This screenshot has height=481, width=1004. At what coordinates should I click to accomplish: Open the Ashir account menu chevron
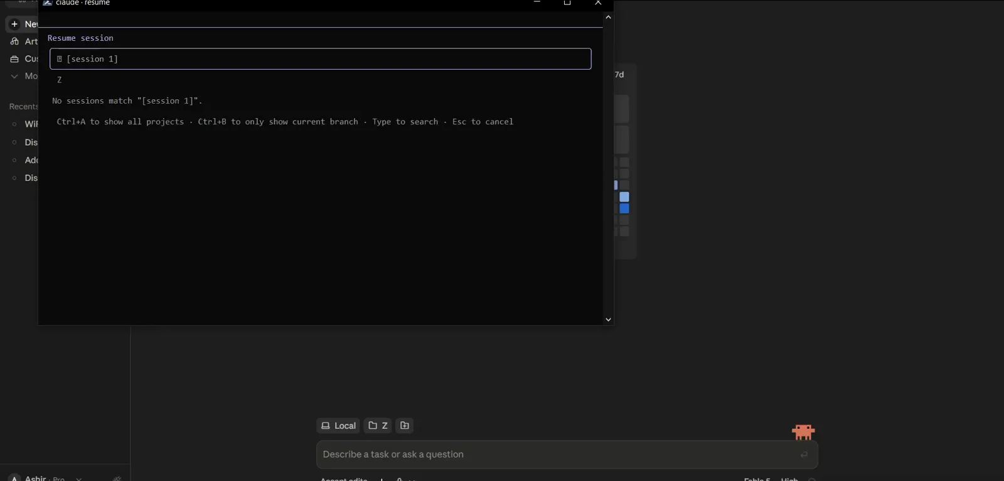click(78, 478)
